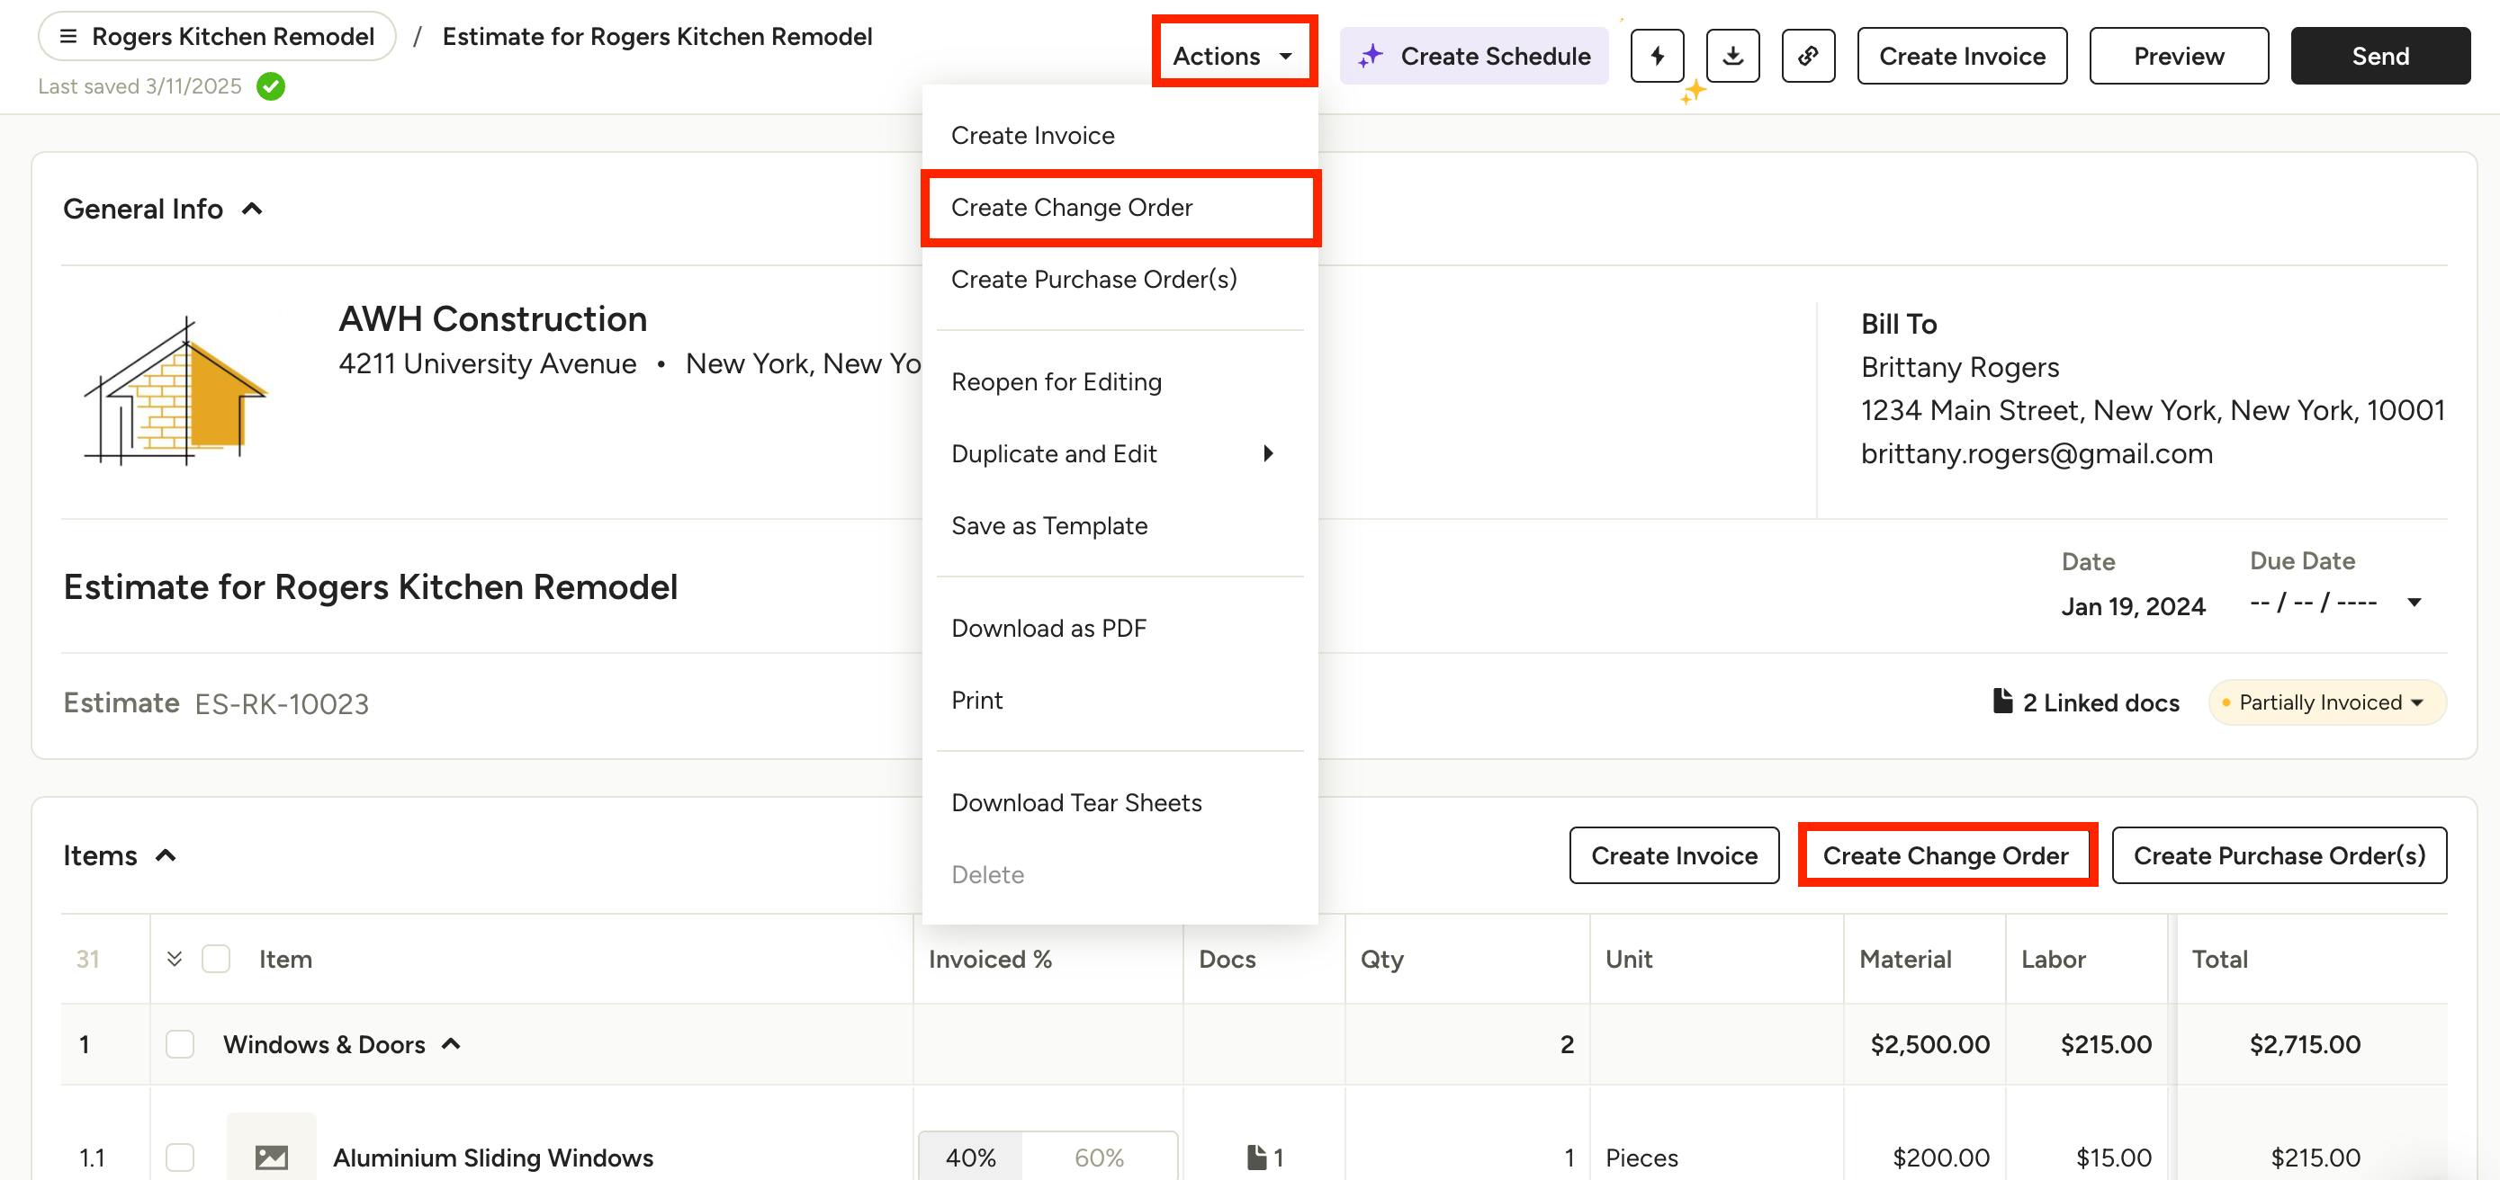
Task: Click the hamburger menu icon beside Rogers Kitchen Remodel
Action: pyautogui.click(x=67, y=37)
